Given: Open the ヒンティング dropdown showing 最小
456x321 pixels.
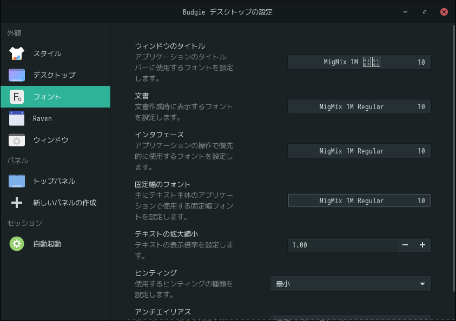Looking at the screenshot, I should coord(351,284).
